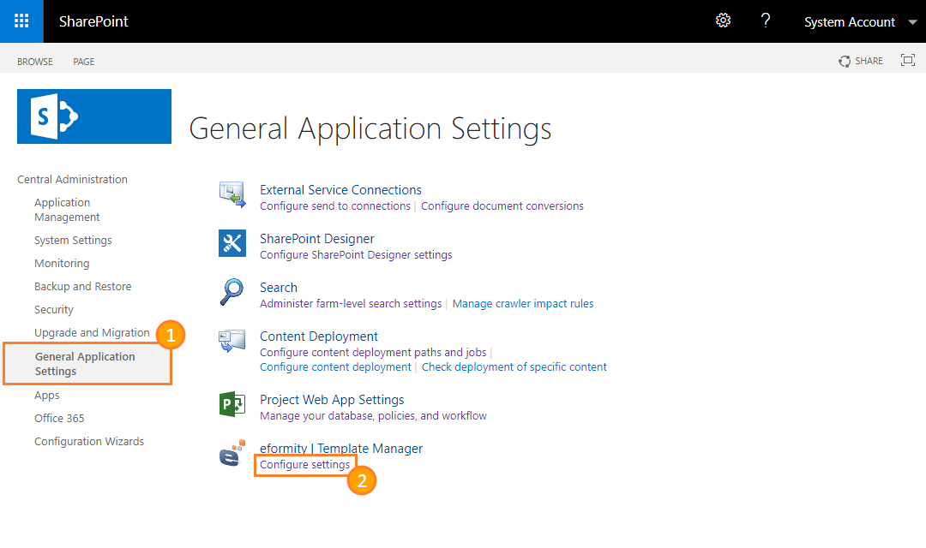This screenshot has height=548, width=926.
Task: Go to Application Management
Action: tap(67, 210)
